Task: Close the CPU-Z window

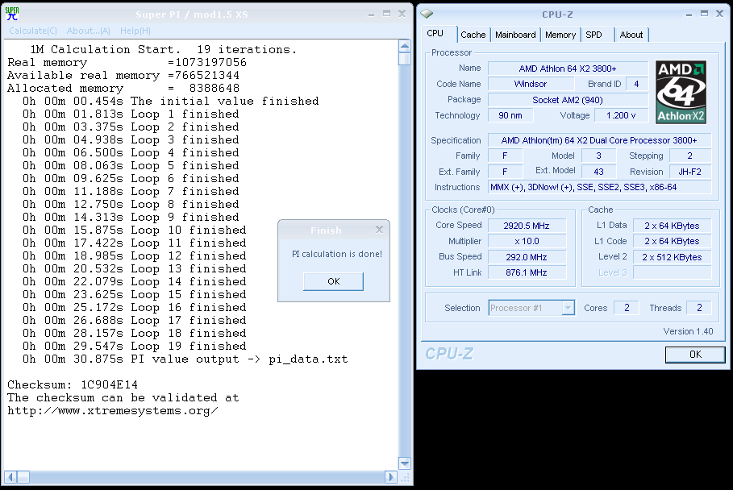Action: 719,14
